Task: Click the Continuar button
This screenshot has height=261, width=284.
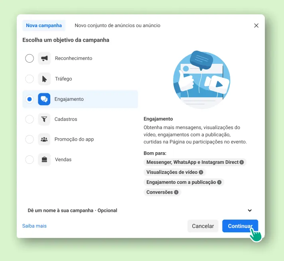Action: pos(240,226)
